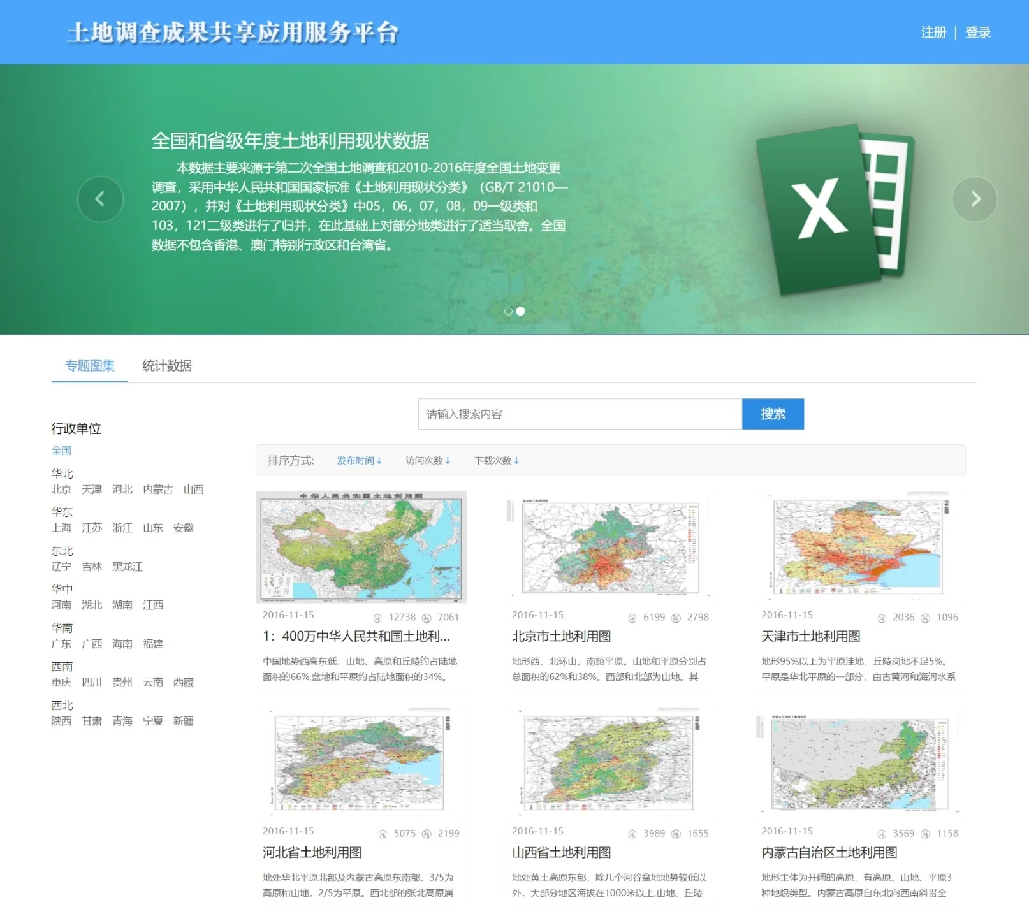The image size is (1029, 914).
Task: Click the 搜索 button
Action: click(773, 414)
